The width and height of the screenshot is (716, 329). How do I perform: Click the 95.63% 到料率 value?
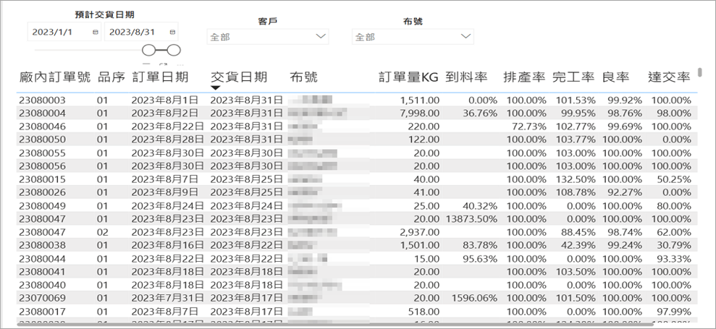click(480, 259)
